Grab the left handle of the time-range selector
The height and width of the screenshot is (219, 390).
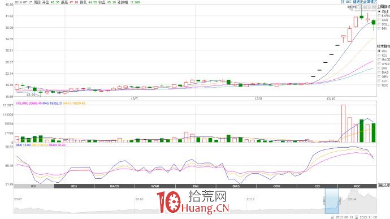(324, 200)
